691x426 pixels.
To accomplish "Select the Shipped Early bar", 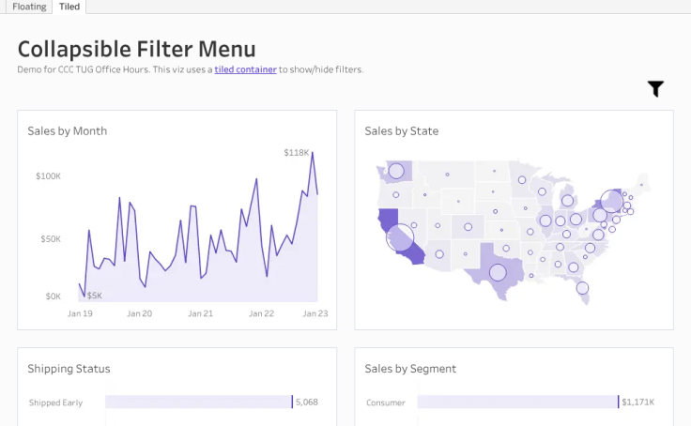I will click(x=199, y=402).
